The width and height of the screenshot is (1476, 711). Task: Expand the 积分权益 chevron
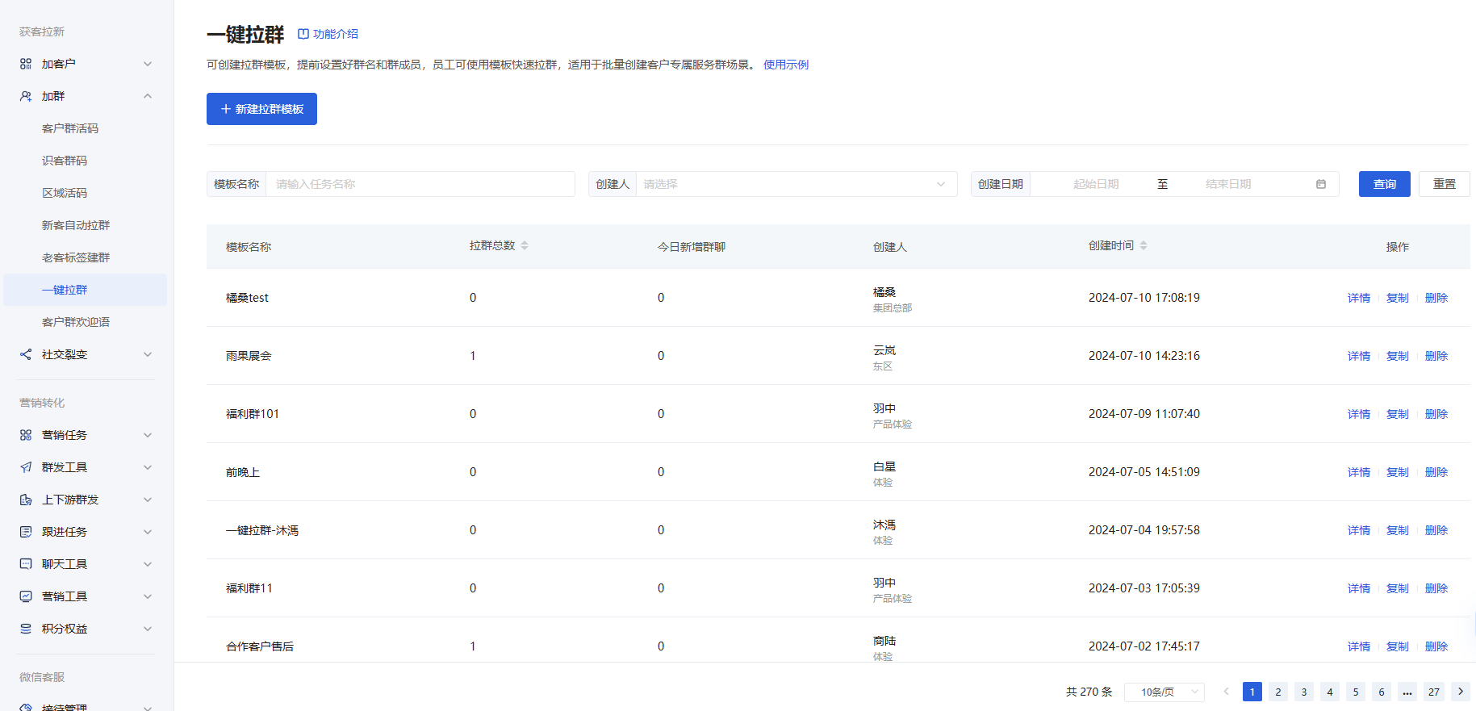click(148, 629)
